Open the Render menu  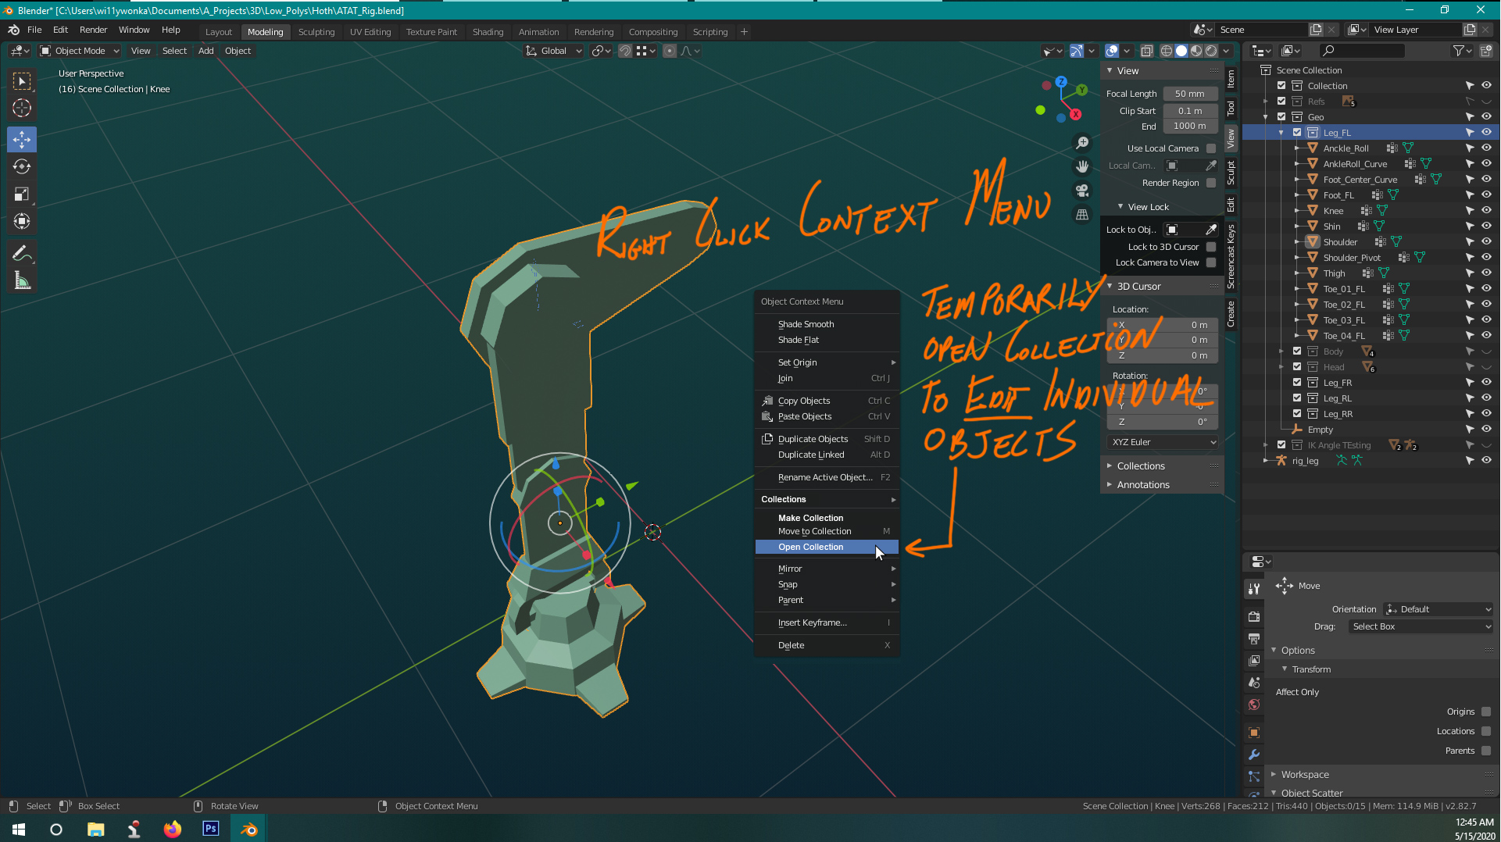pos(93,30)
